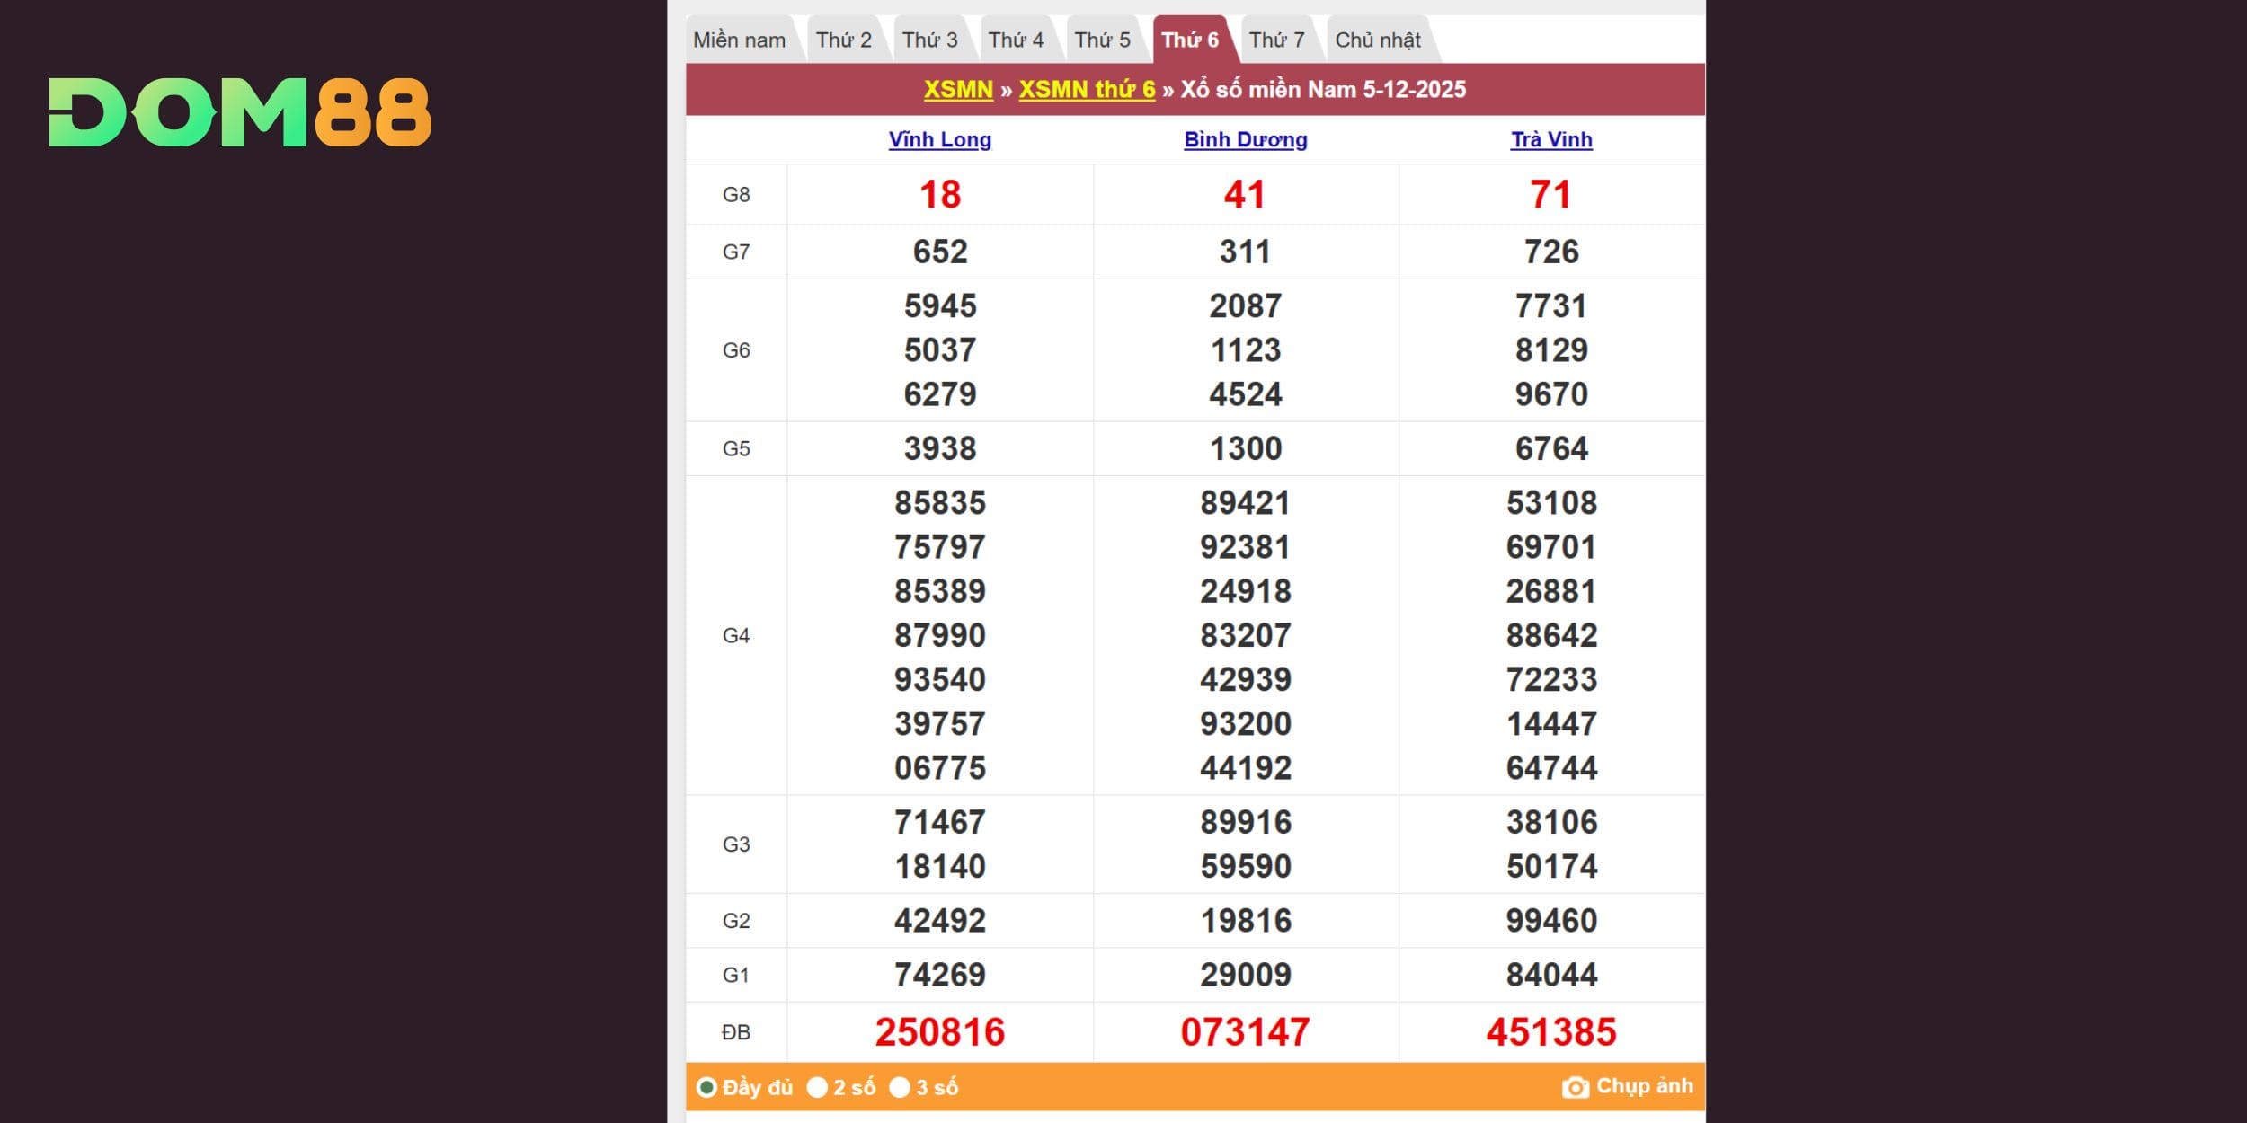Click the DOM88 logo
Screen dimensions: 2247x1123
pos(240,112)
